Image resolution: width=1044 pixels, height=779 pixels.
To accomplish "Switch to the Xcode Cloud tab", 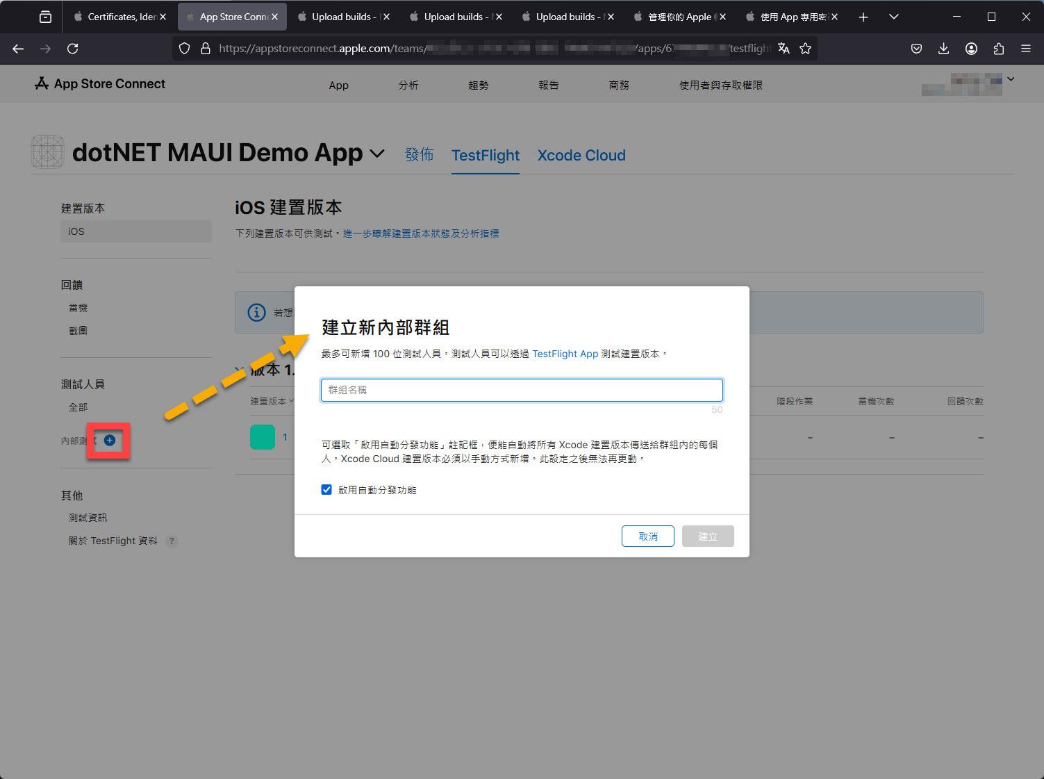I will tap(581, 155).
